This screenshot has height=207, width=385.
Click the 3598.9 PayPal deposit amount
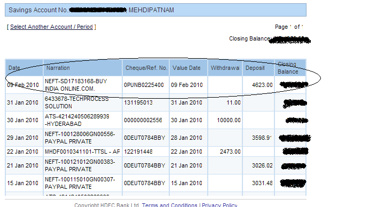pos(262,138)
